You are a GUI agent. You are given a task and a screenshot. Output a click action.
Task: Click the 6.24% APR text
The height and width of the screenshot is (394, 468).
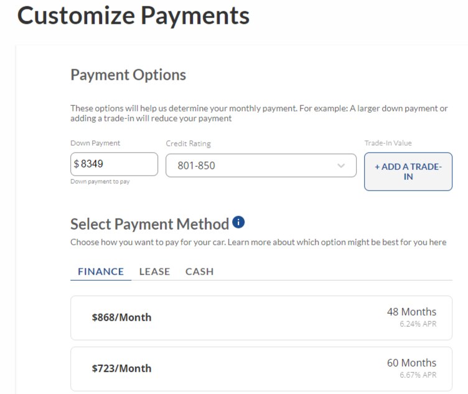click(x=418, y=324)
